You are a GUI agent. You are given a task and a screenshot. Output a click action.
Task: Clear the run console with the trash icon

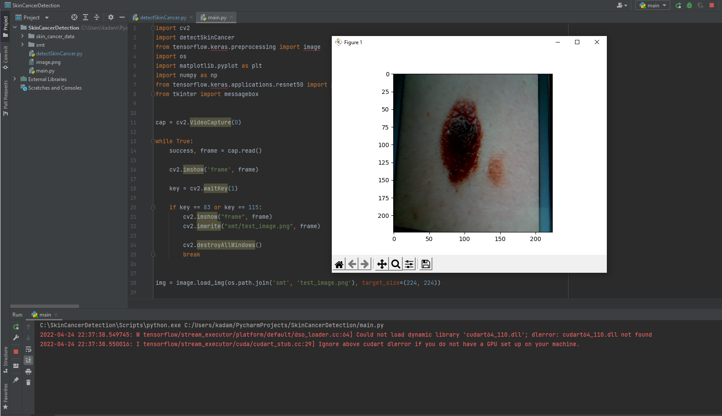(28, 382)
